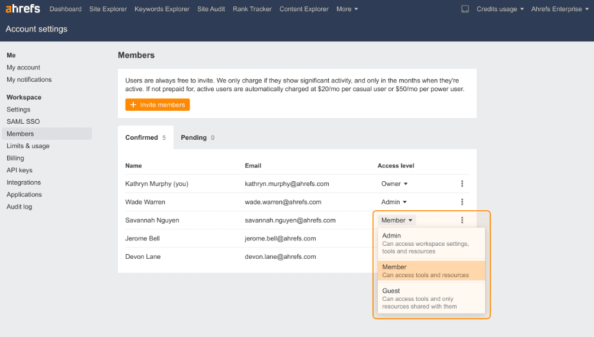Open Integrations page
Viewport: 594px width, 337px height.
coord(24,182)
